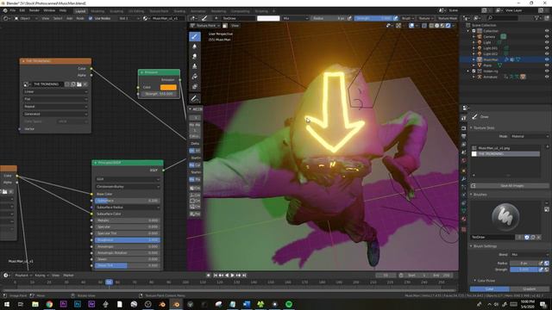Viewport: 552px width, 310px height.
Task: Open Texture Paint mode dropdown
Action: (x=205, y=25)
